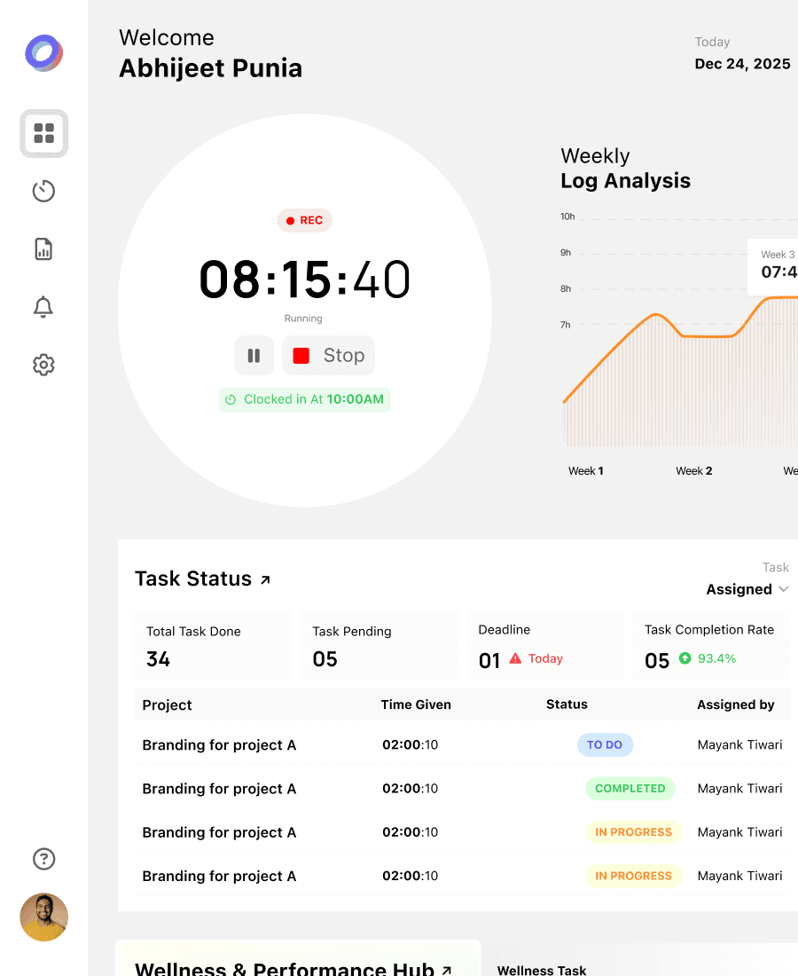Click the Time Given column header

pyautogui.click(x=416, y=704)
